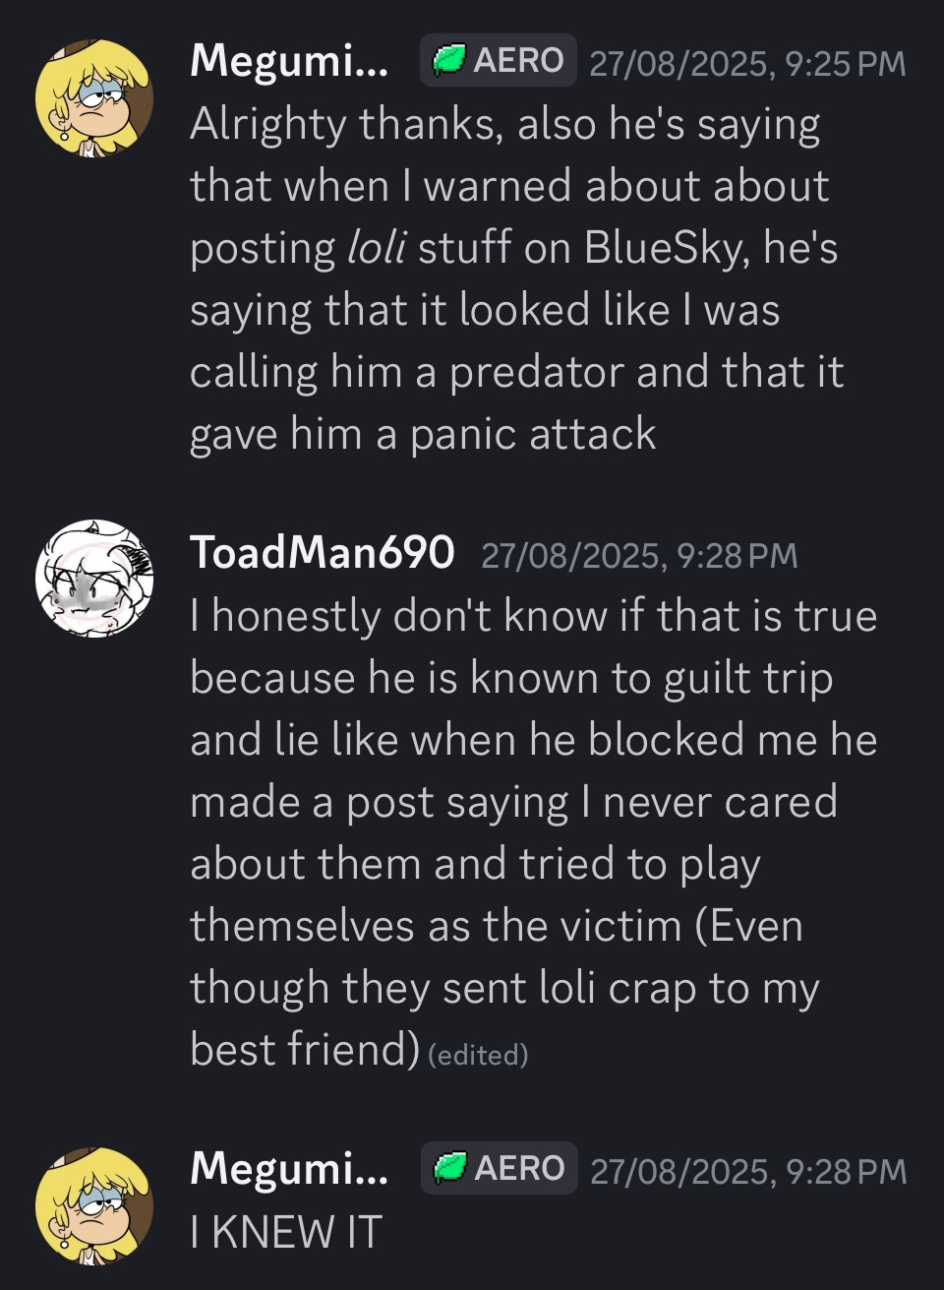Select the 'I KNEW IT' message
Screen dimensions: 944x1290
pos(285,1232)
